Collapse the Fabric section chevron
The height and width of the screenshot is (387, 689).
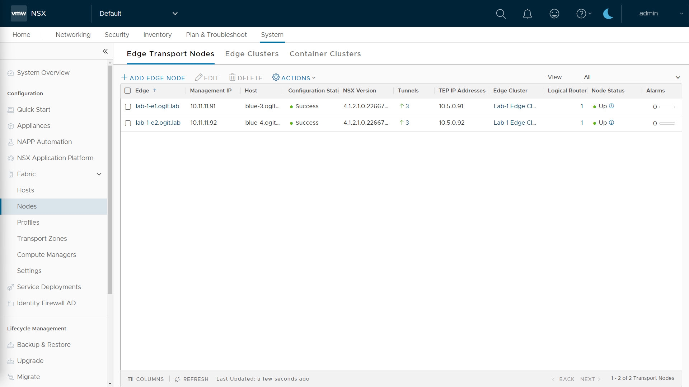click(x=99, y=174)
